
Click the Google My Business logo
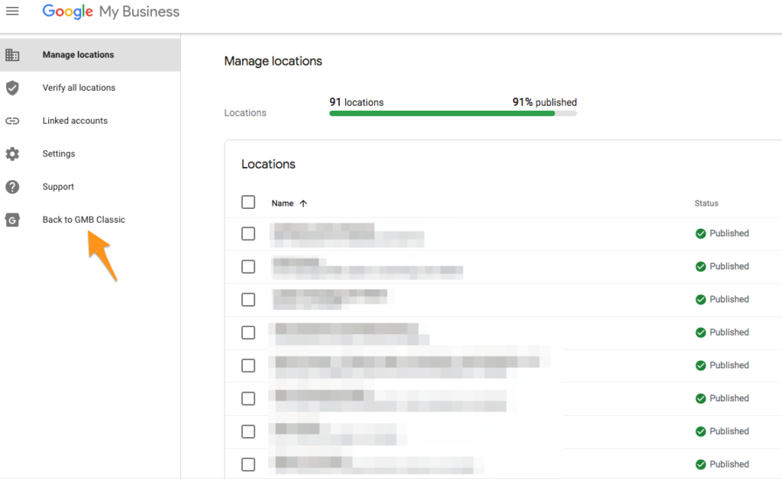point(111,11)
